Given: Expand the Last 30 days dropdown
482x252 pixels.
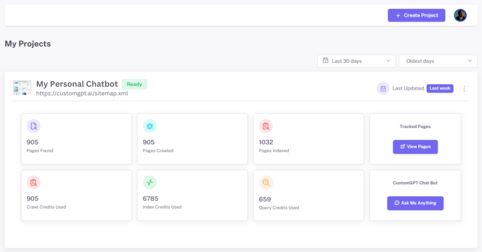Looking at the screenshot, I should (x=356, y=61).
